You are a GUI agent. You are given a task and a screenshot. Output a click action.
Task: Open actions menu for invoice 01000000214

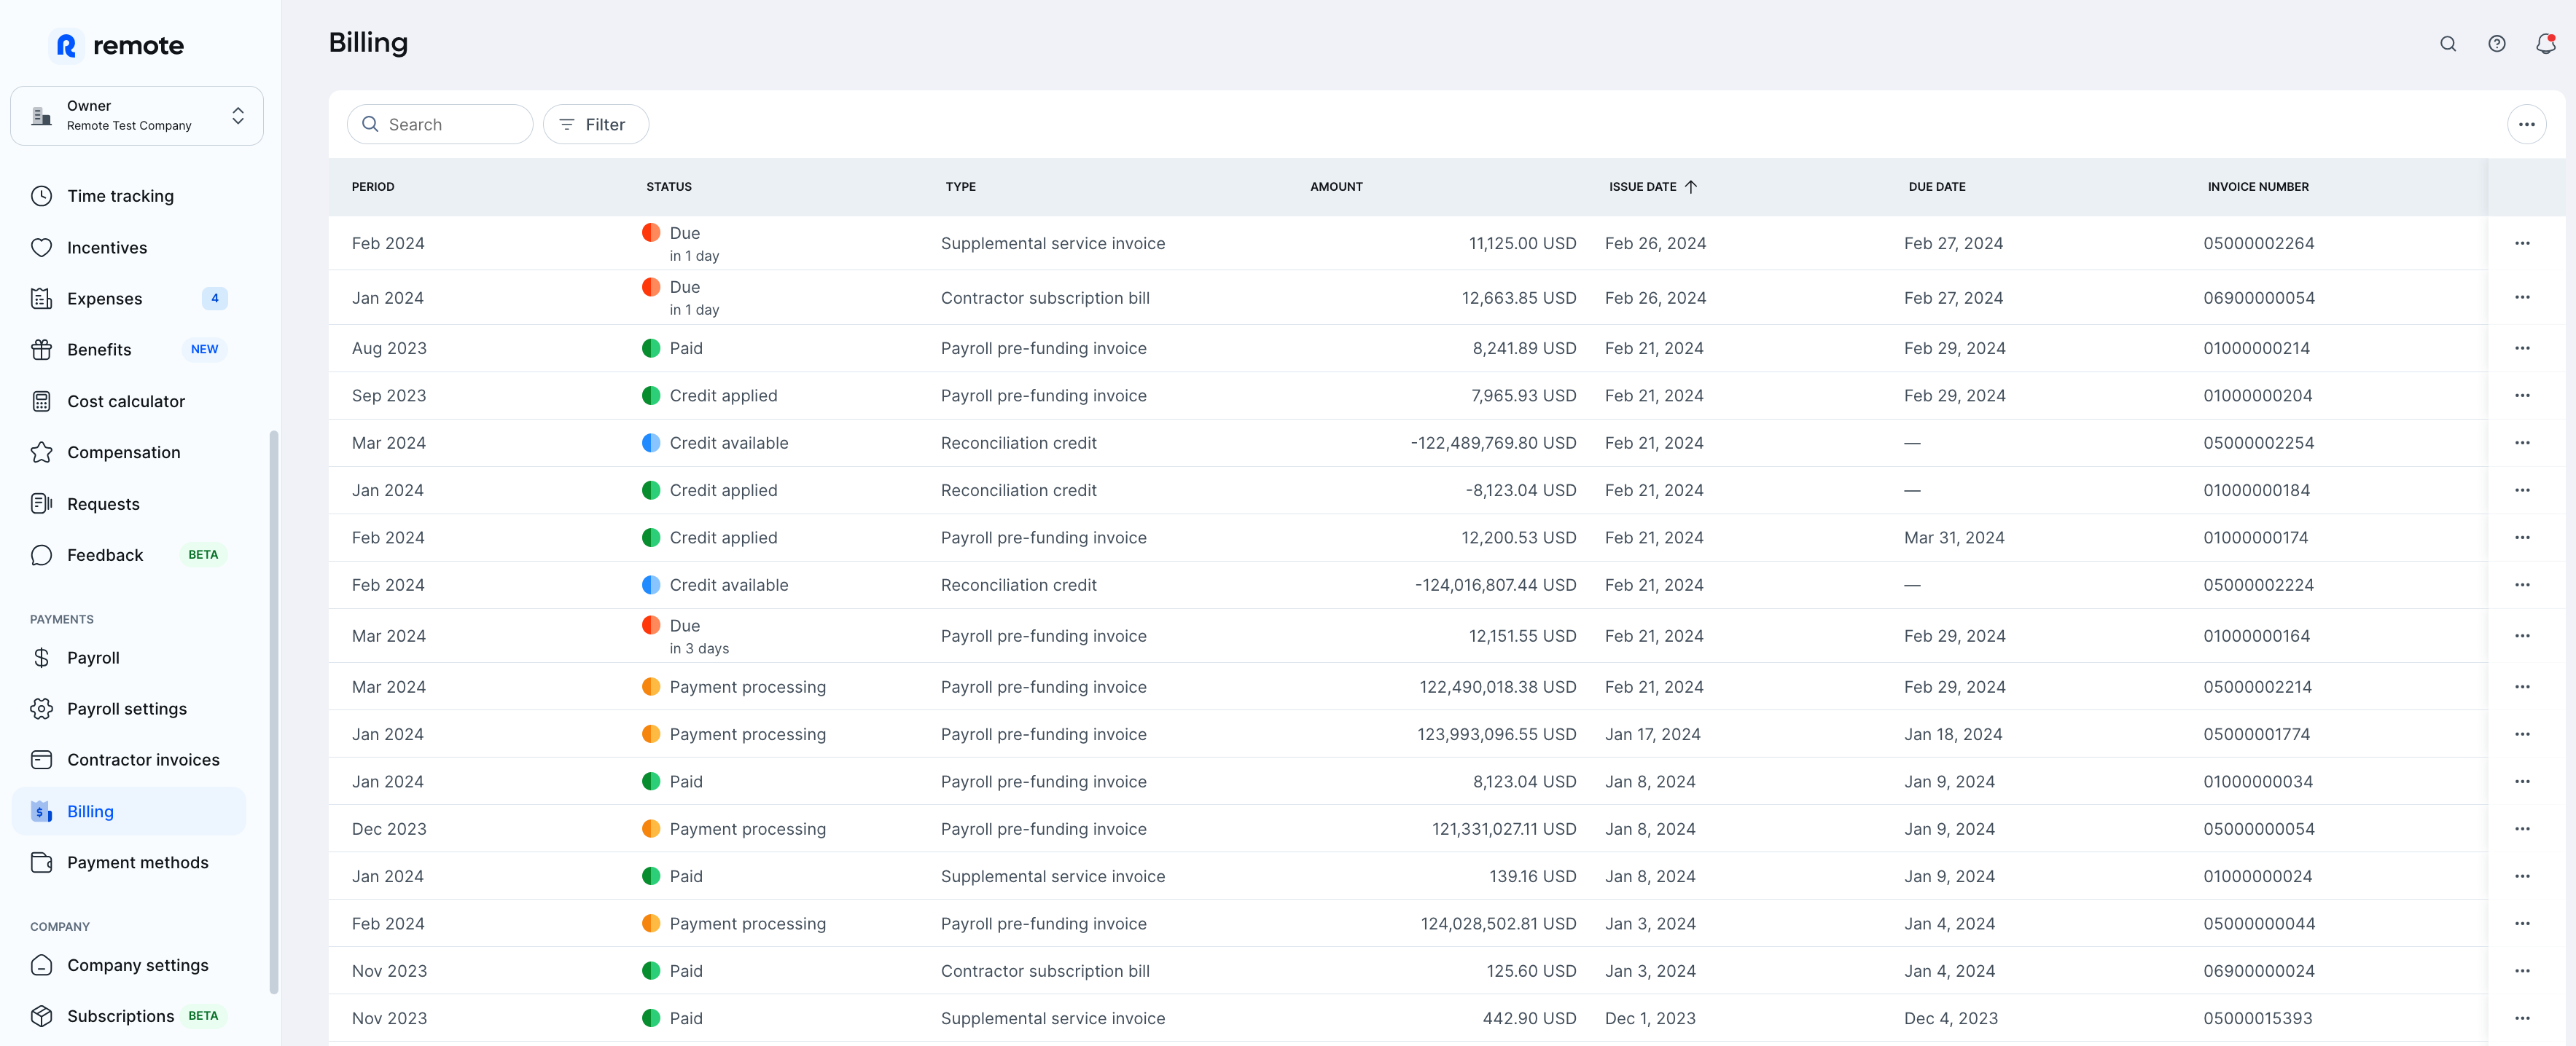tap(2522, 349)
